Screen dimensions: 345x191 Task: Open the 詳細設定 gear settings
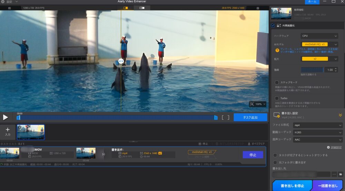[328, 147]
